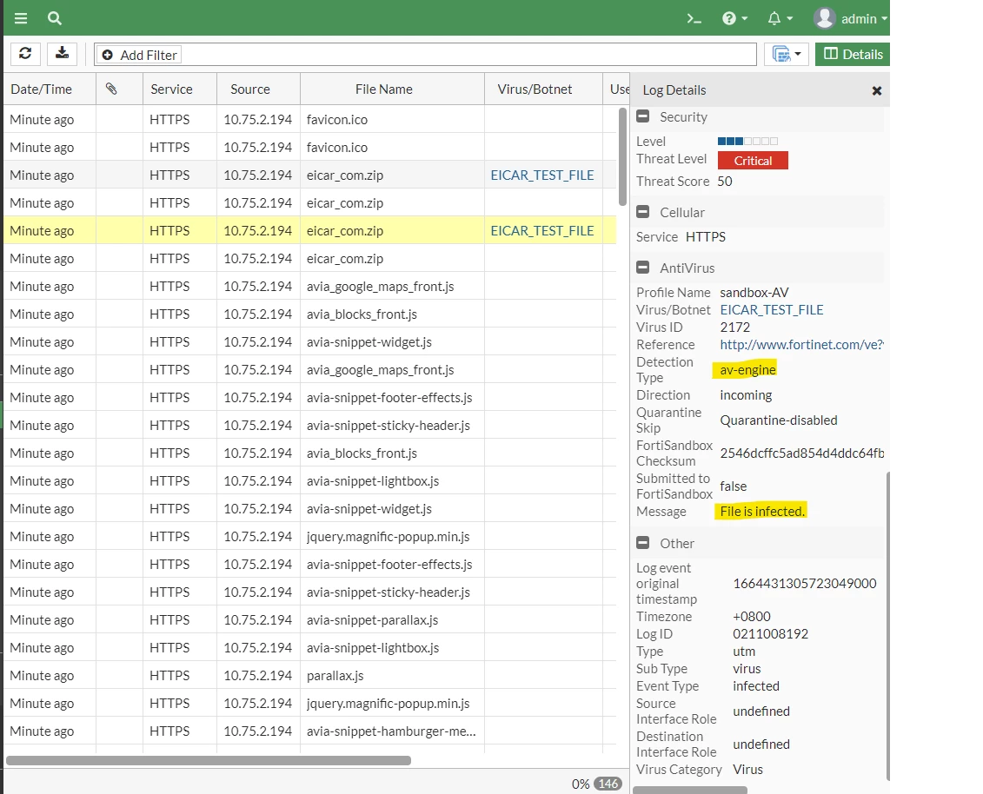
Task: Open the admin user menu
Action: [851, 19]
